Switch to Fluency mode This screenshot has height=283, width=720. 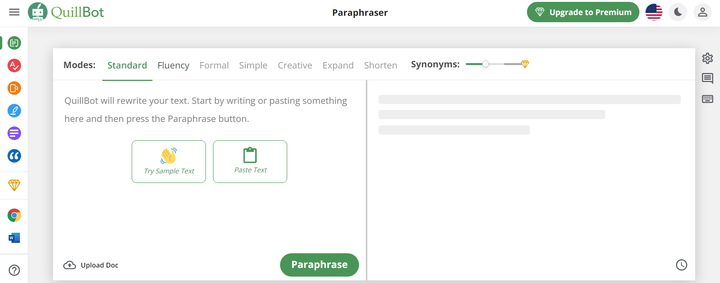coord(174,65)
